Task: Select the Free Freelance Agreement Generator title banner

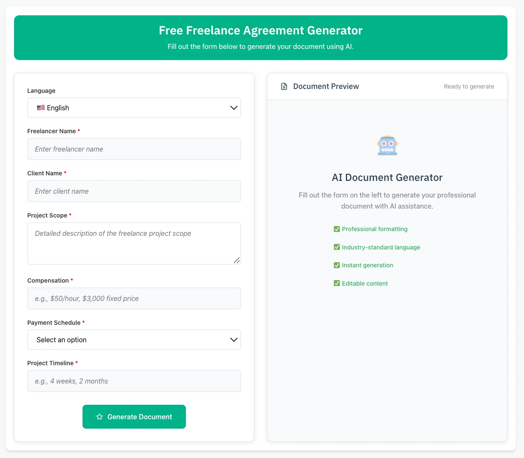Action: click(x=261, y=30)
